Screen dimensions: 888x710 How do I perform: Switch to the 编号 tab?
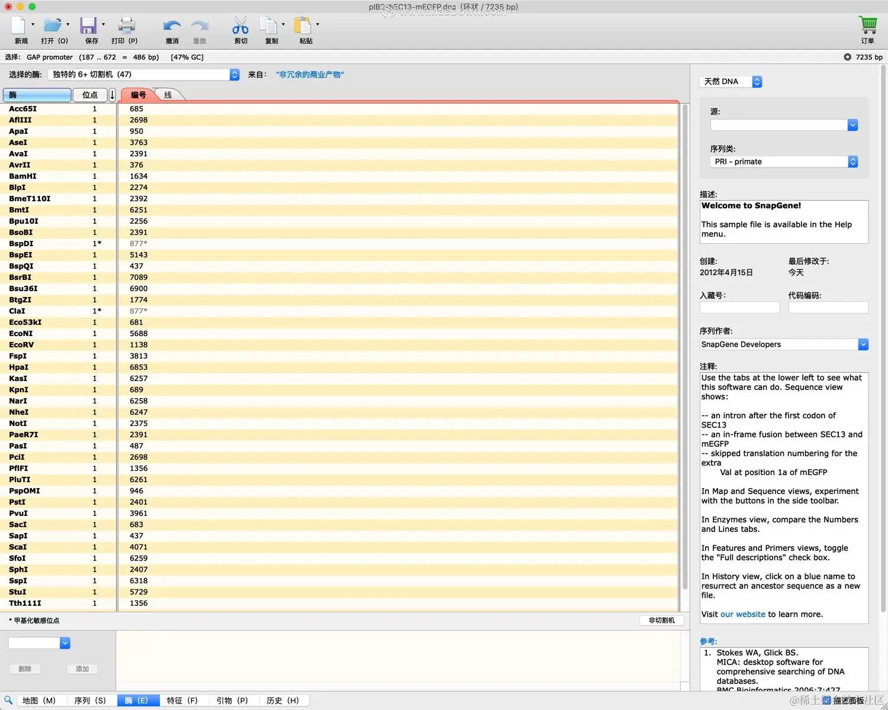point(139,95)
